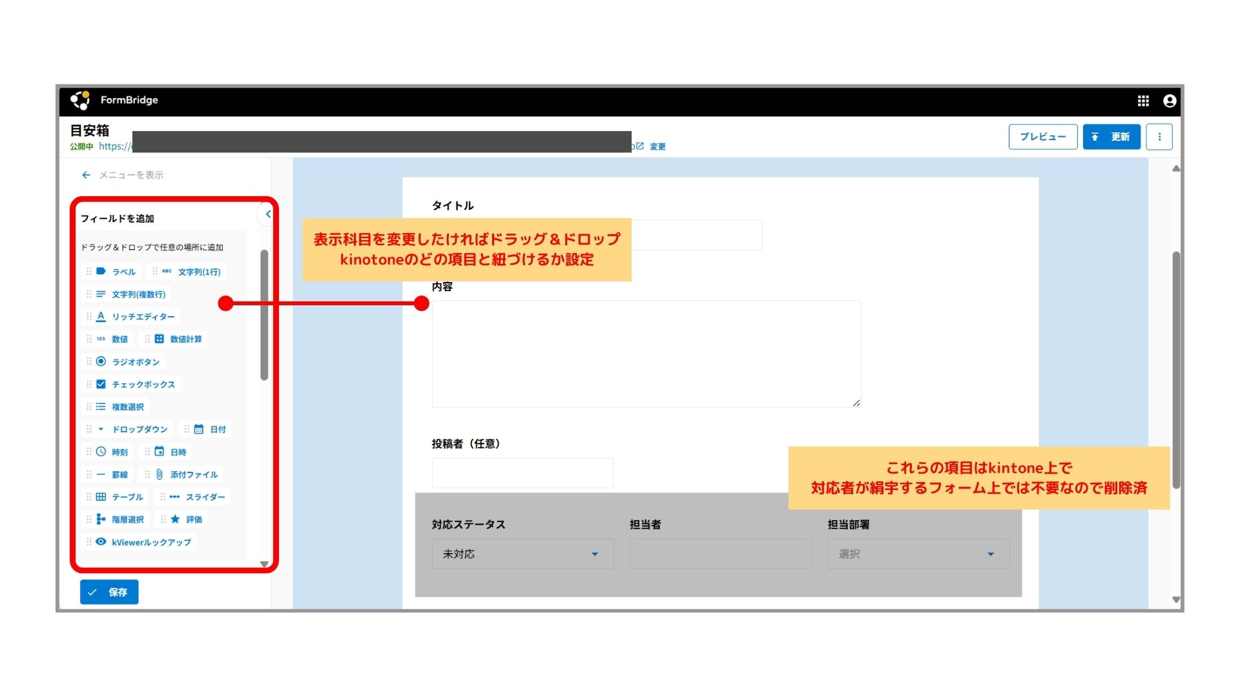The height and width of the screenshot is (697, 1240).
Task: Open the 担当部署 selection dropdown
Action: coord(918,554)
